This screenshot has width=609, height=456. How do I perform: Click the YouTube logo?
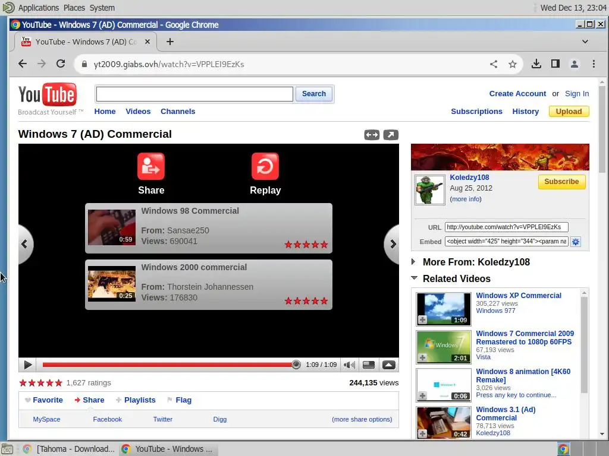tap(48, 94)
